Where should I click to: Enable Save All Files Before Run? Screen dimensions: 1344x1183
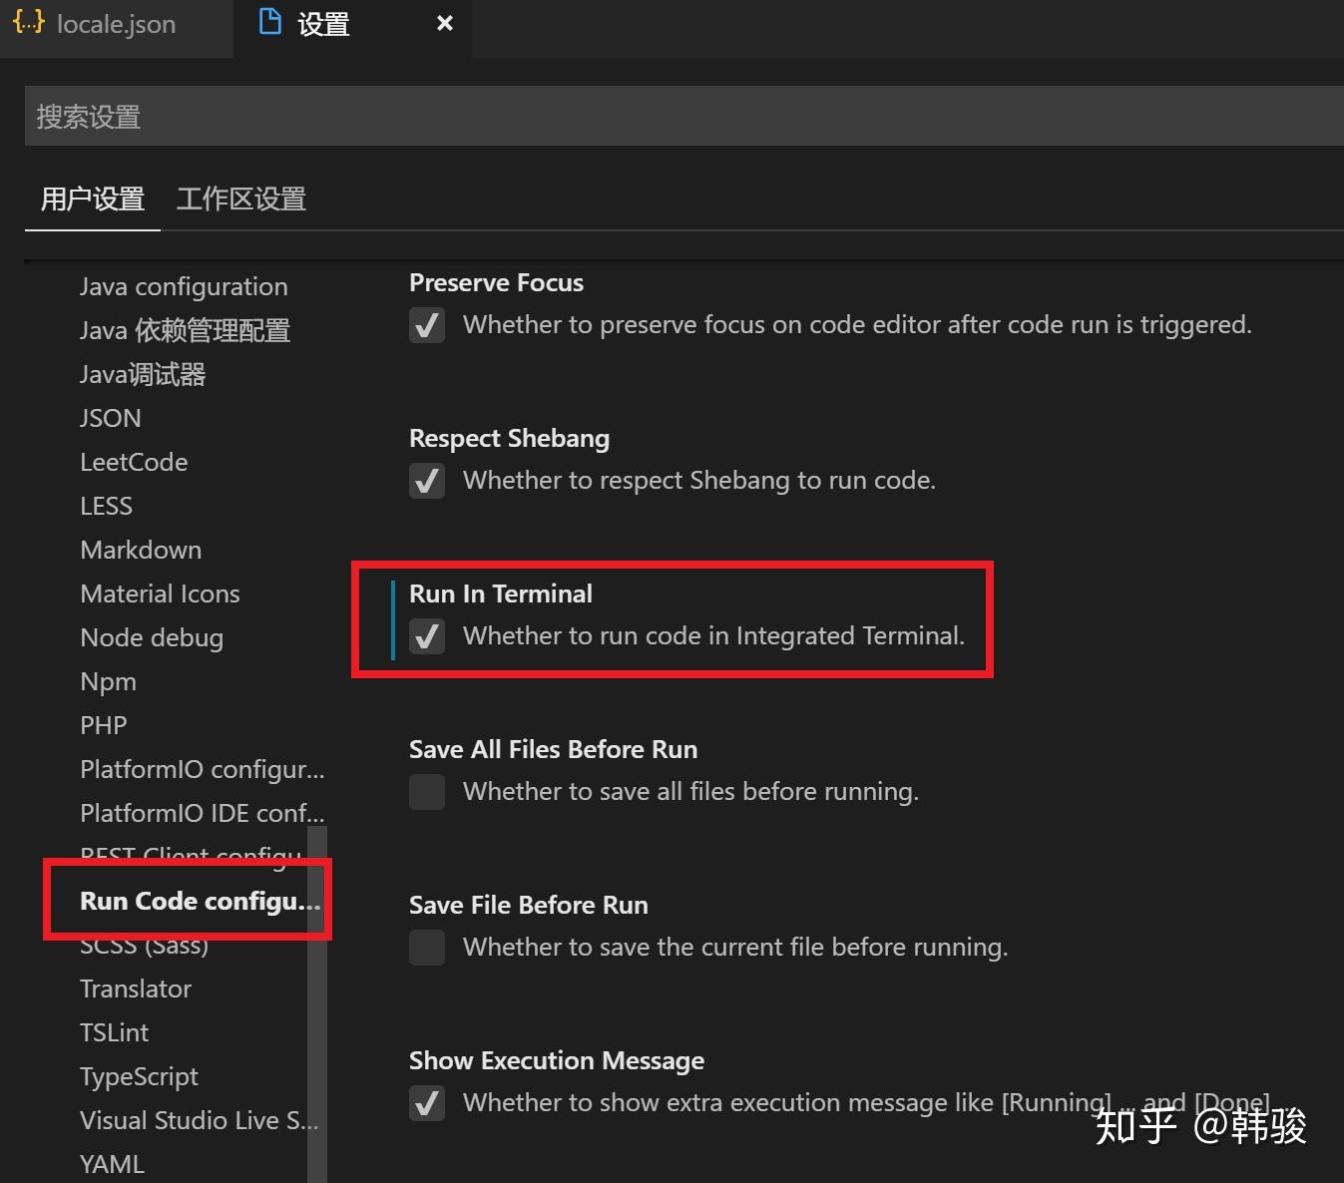click(x=427, y=791)
